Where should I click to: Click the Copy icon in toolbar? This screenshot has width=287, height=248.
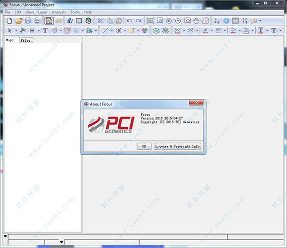click(110, 21)
